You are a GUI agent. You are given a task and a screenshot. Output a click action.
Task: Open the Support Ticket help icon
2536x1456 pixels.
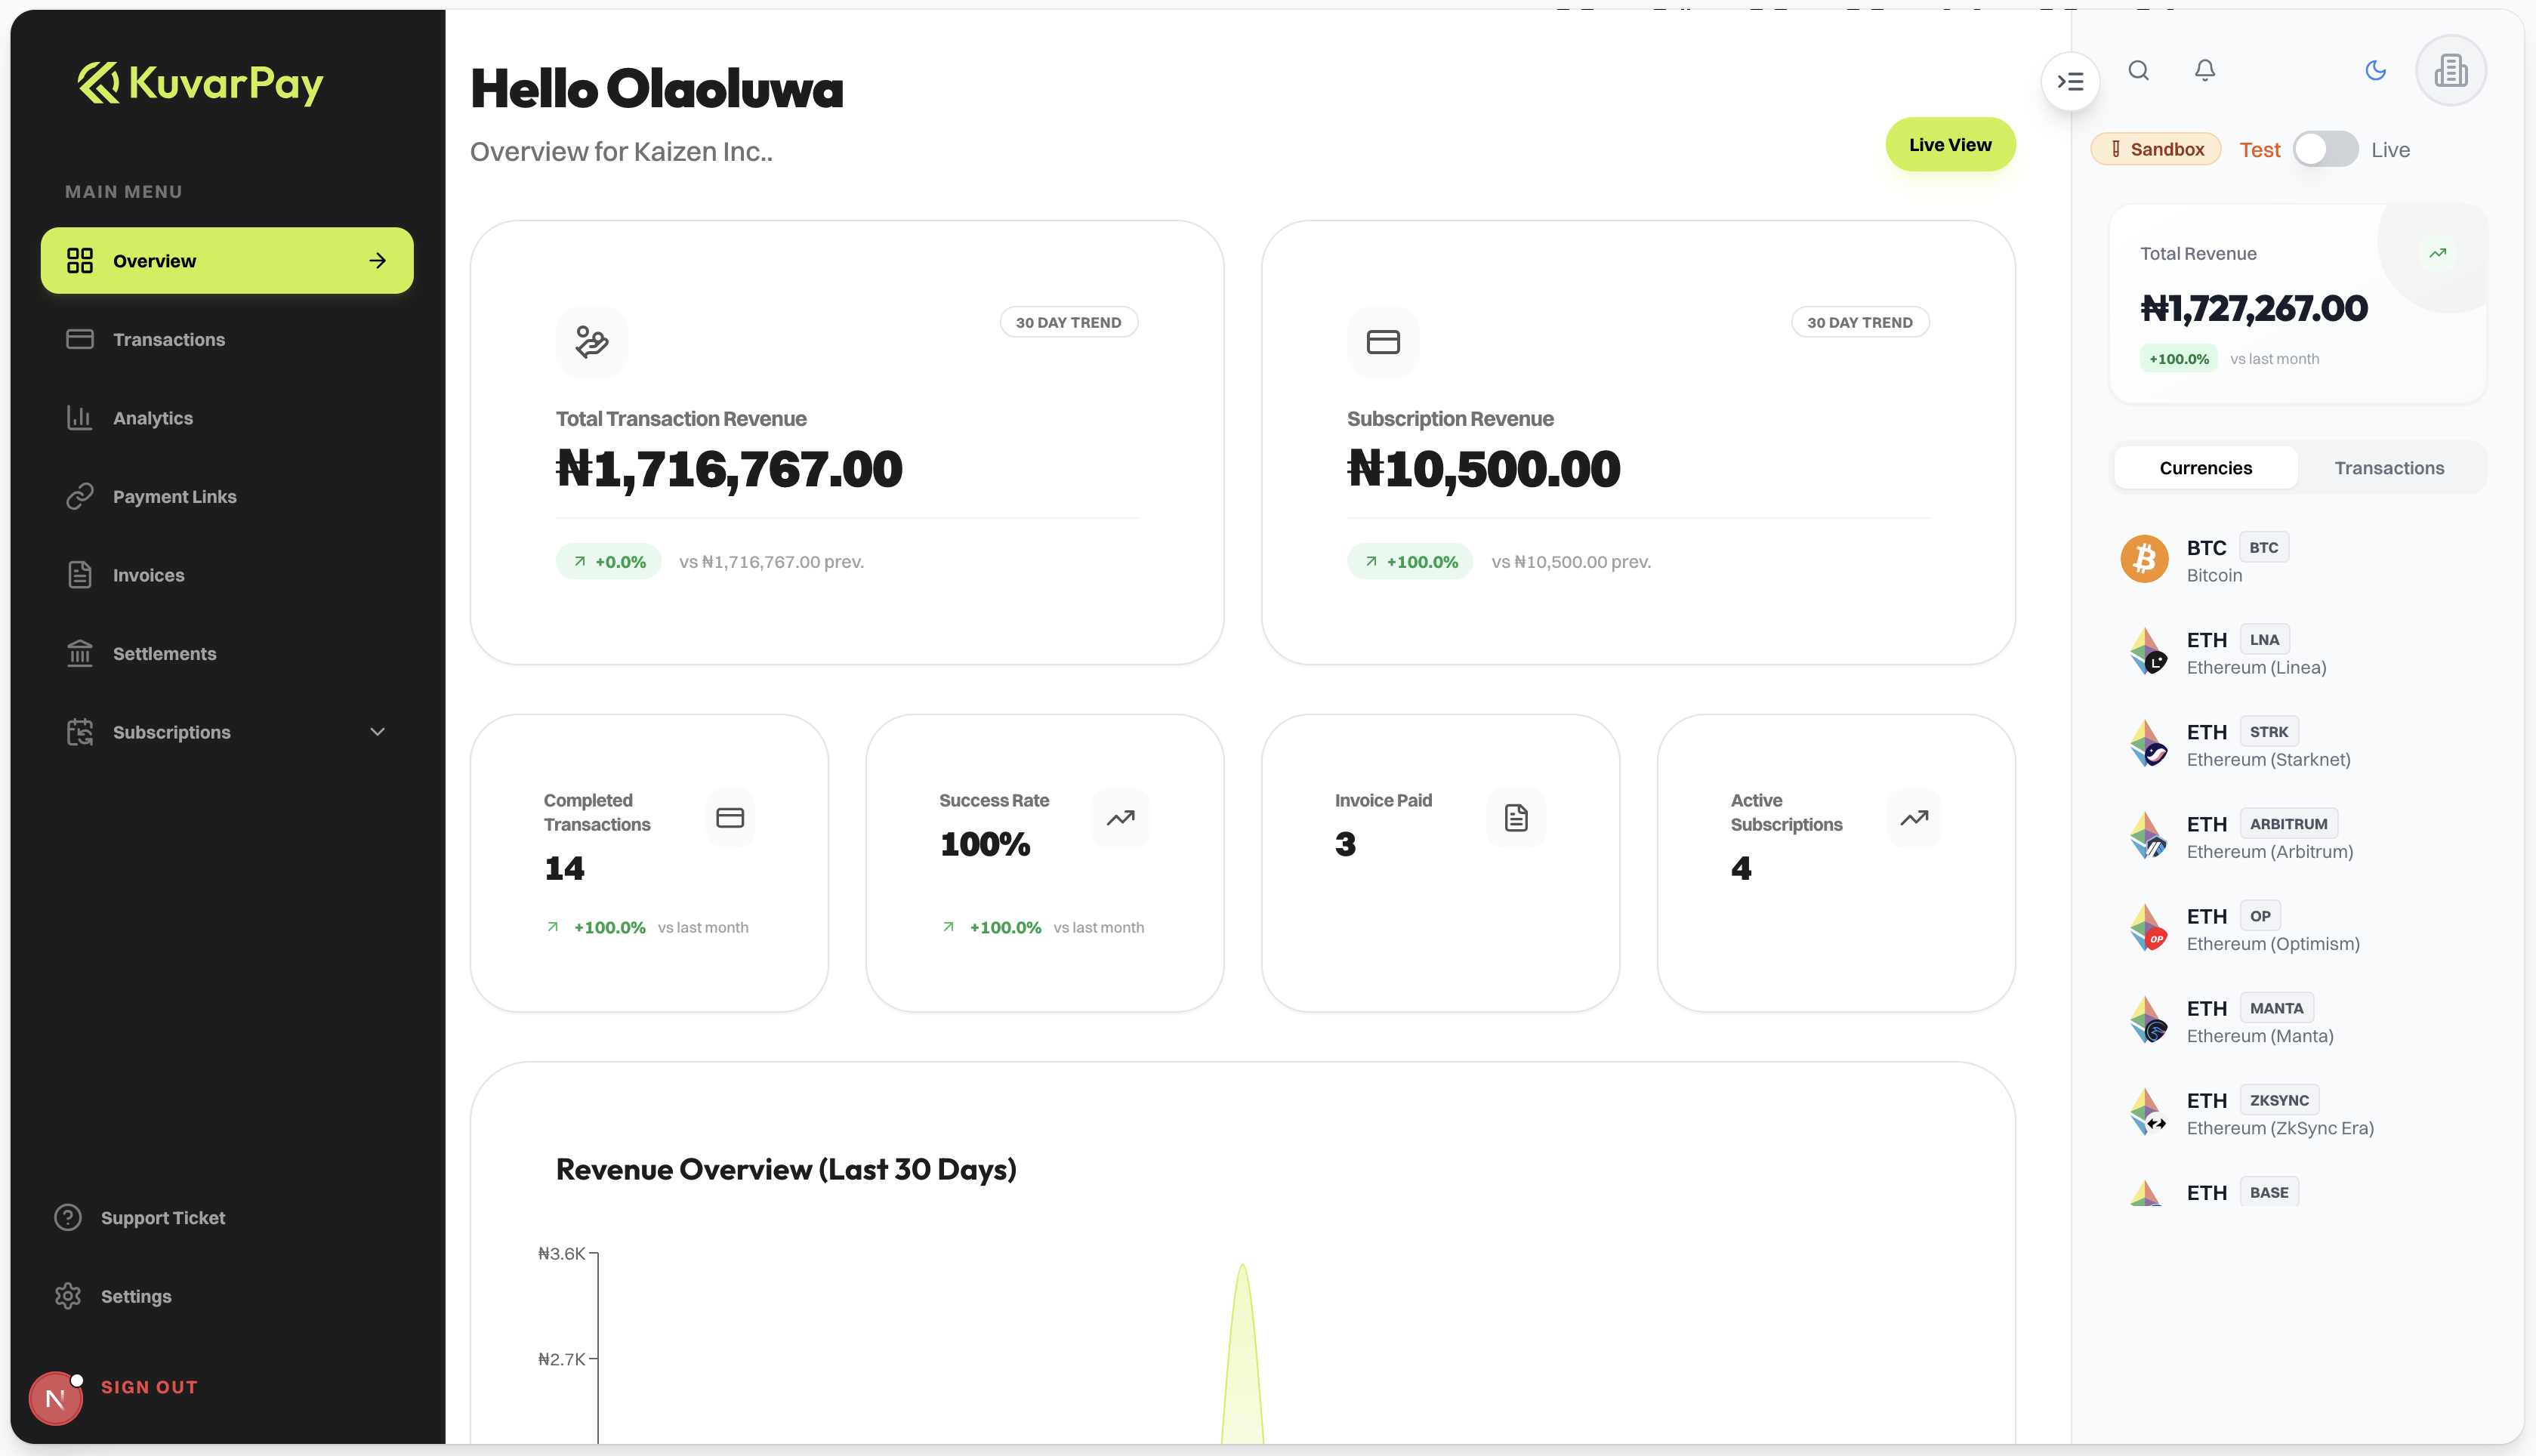tap(68, 1218)
